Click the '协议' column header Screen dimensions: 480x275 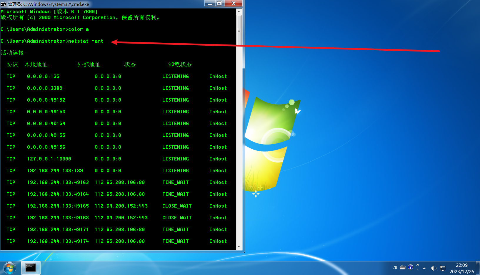(x=12, y=64)
